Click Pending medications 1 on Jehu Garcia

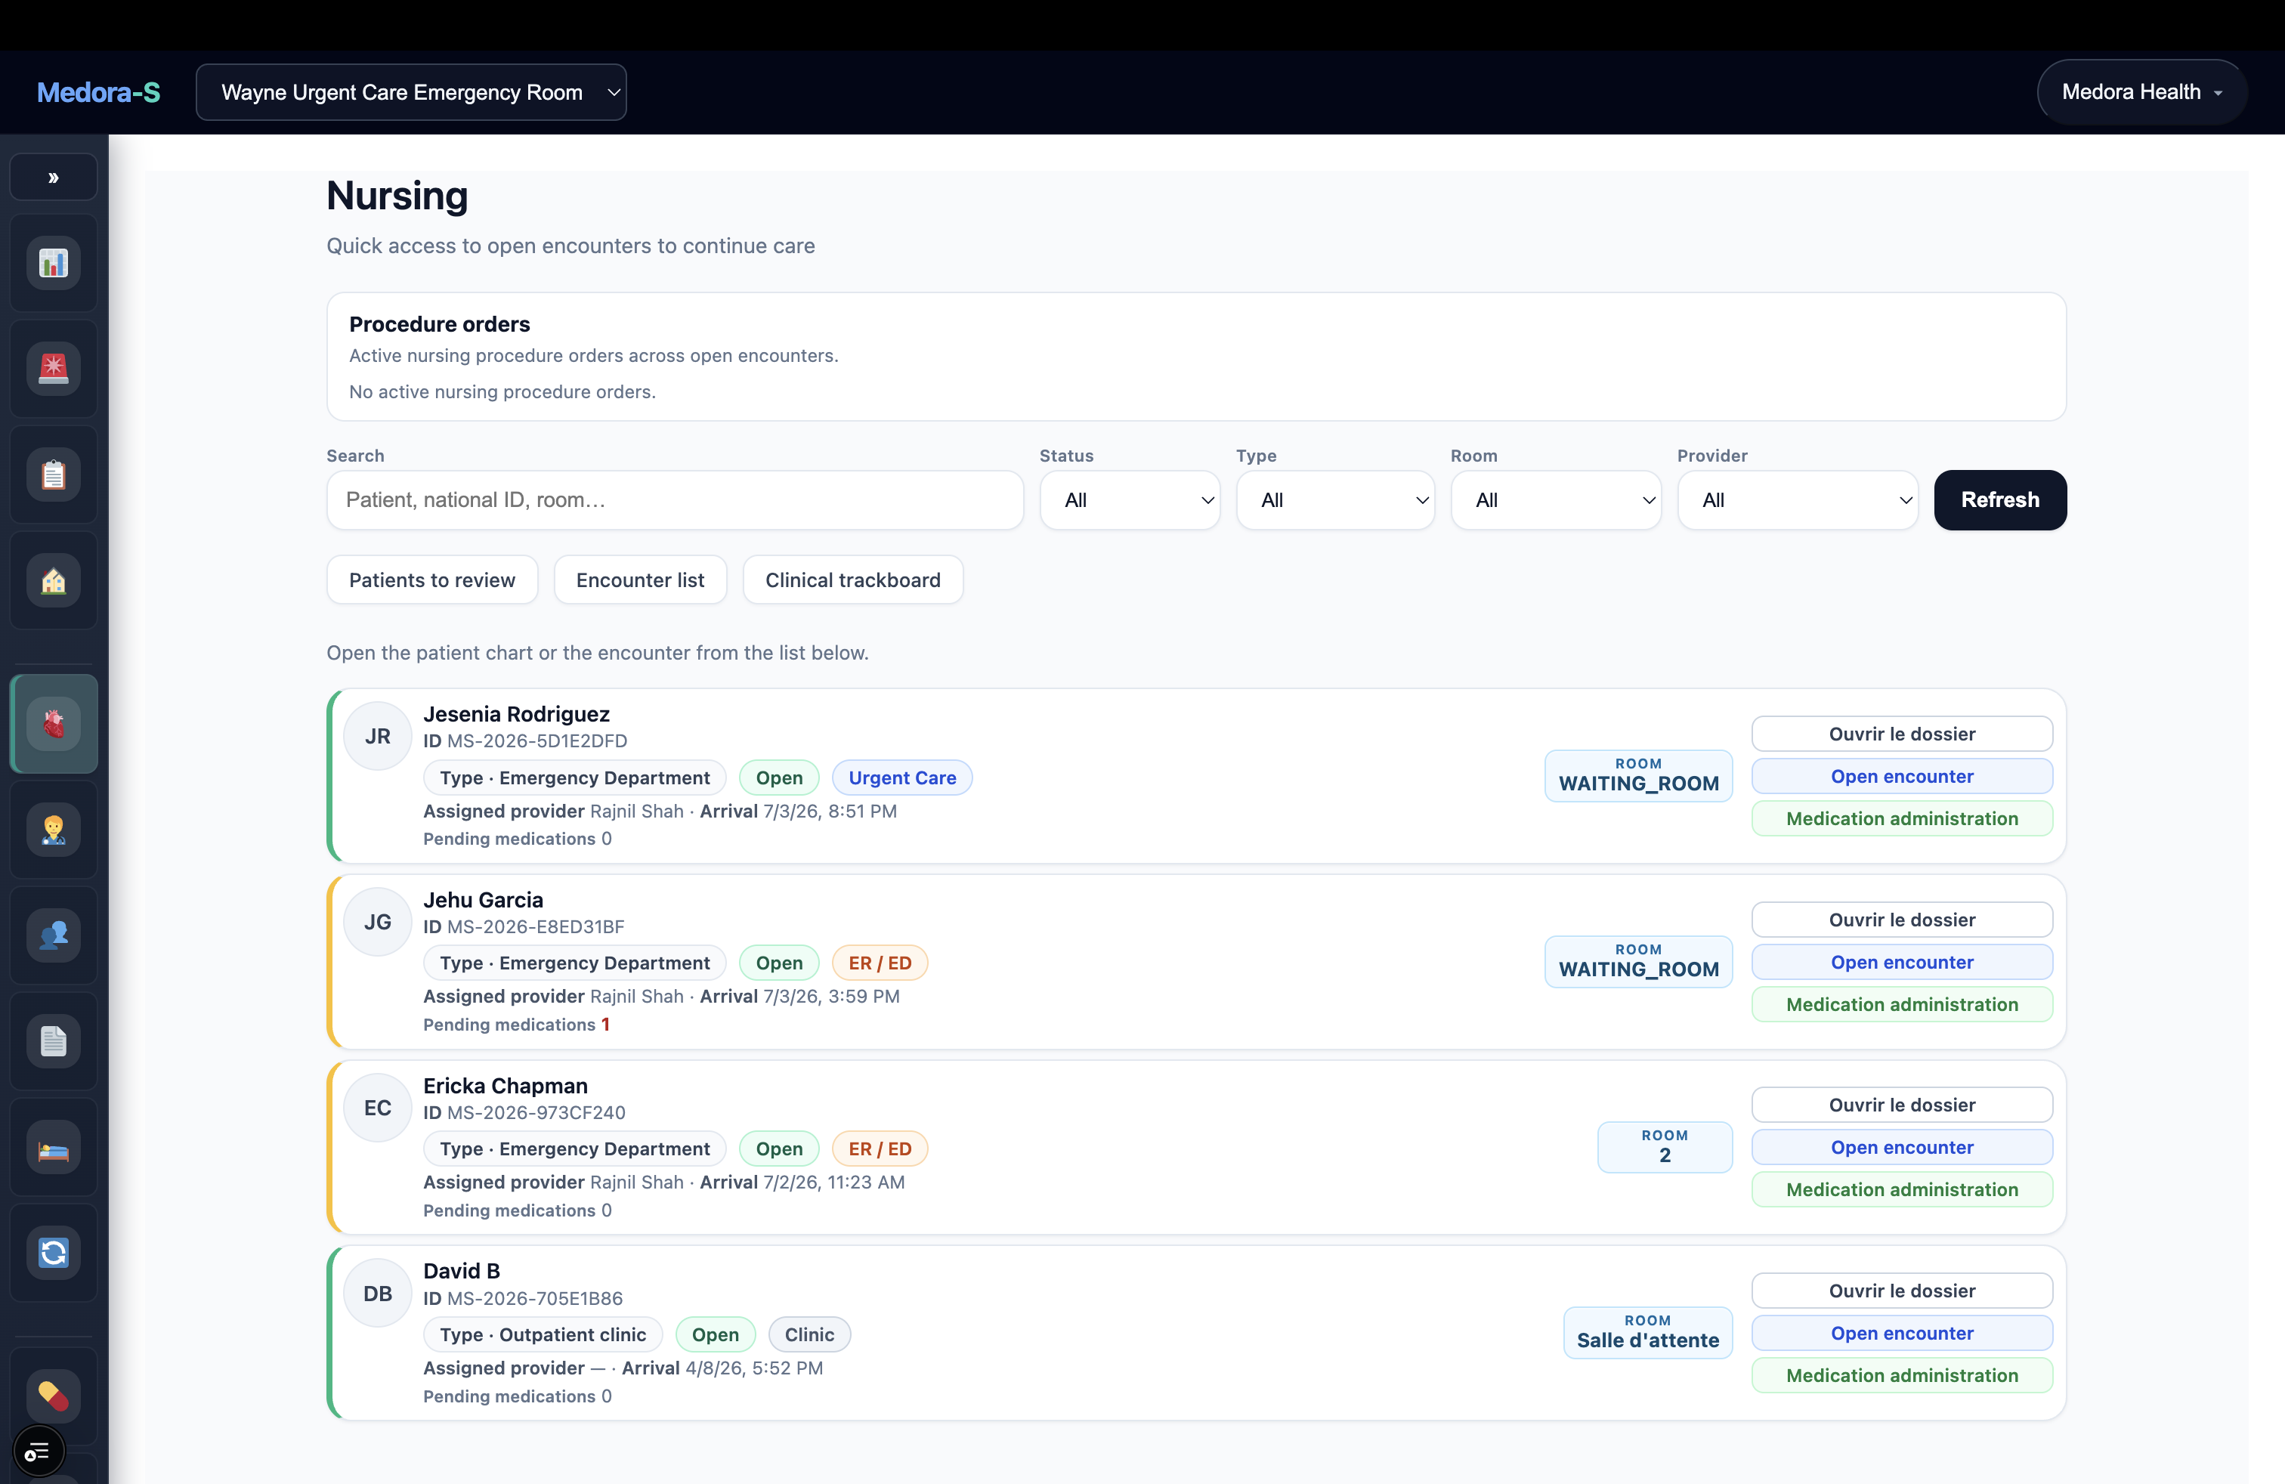point(517,1024)
